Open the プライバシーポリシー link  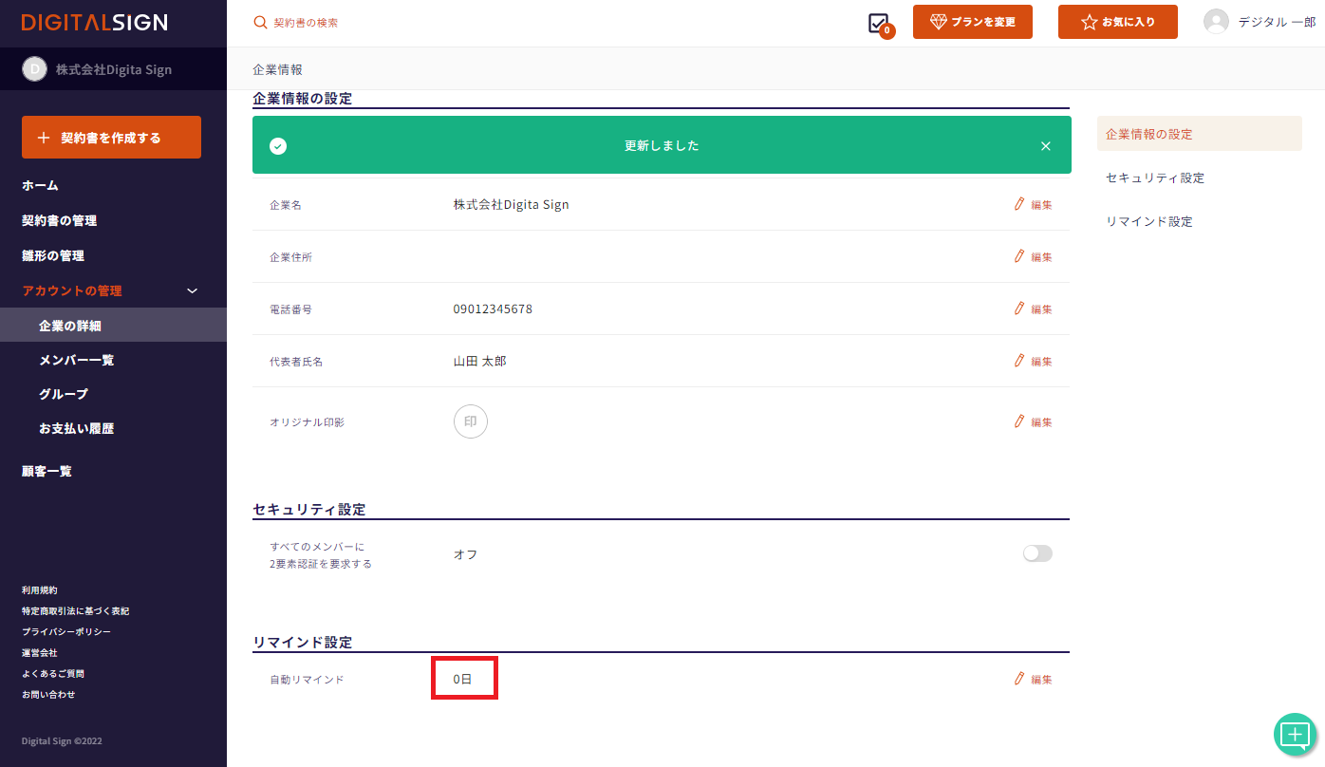(x=65, y=631)
